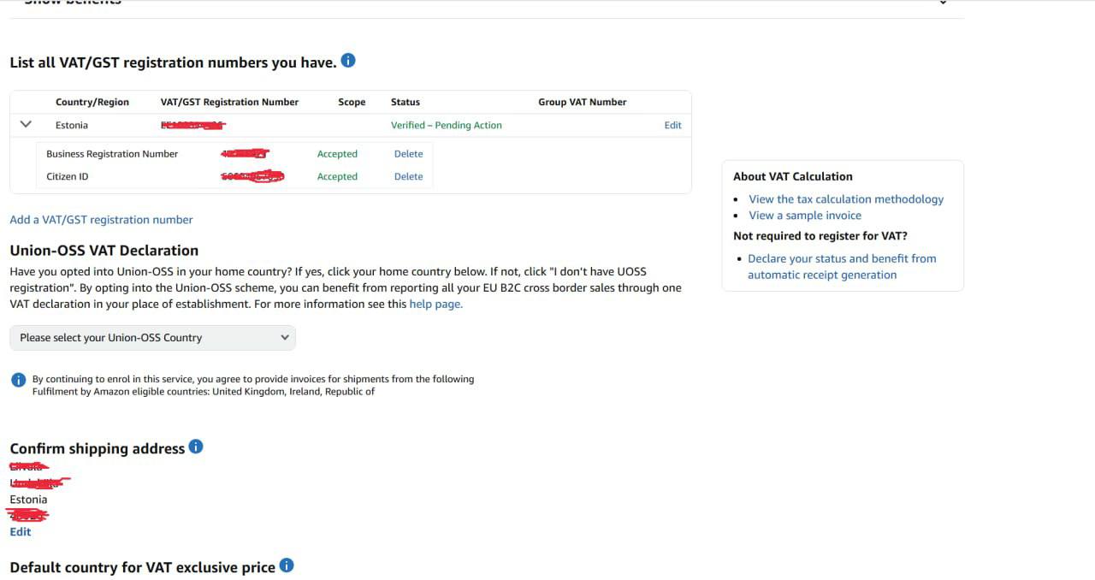Screen dimensions: 1095x580
Task: Open info icon beside VAT/GST registration heading
Action: click(x=347, y=61)
